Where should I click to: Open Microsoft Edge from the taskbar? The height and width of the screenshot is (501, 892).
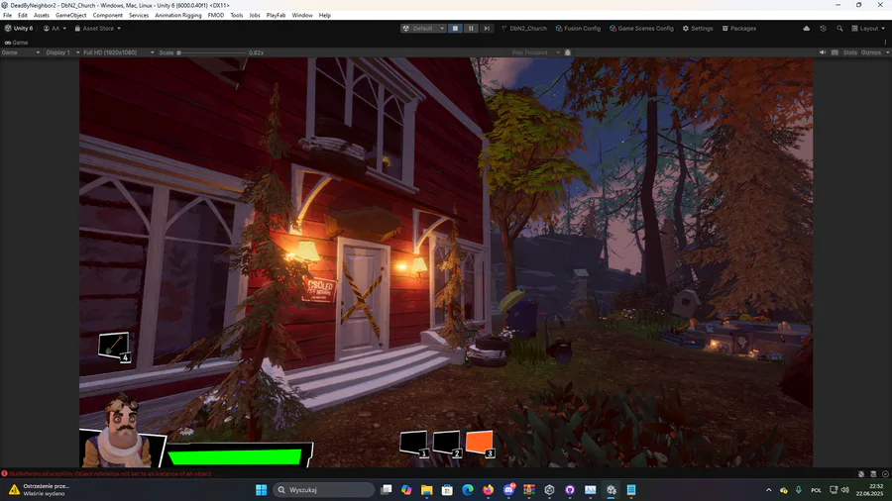pos(468,490)
